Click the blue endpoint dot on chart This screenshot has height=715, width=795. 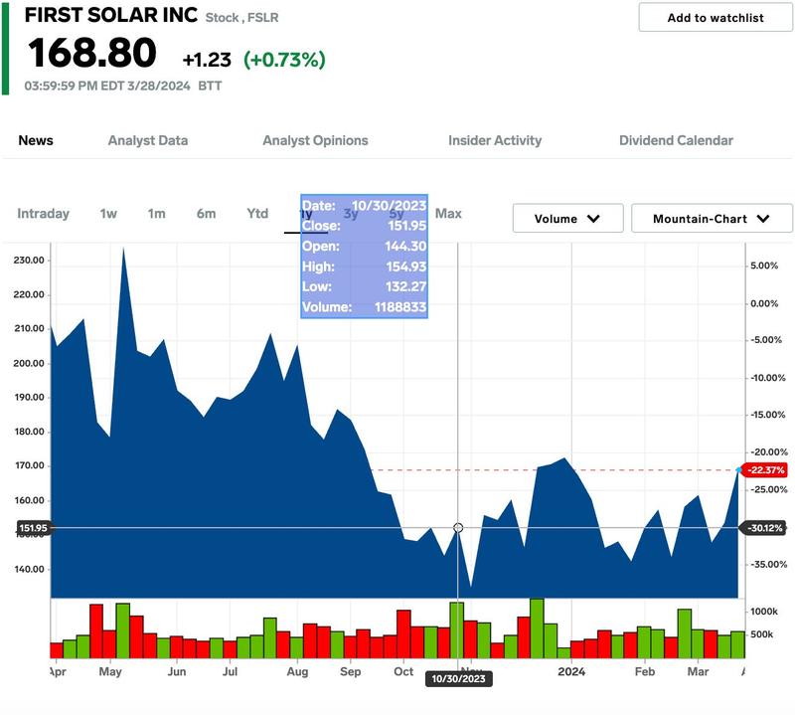(x=738, y=470)
